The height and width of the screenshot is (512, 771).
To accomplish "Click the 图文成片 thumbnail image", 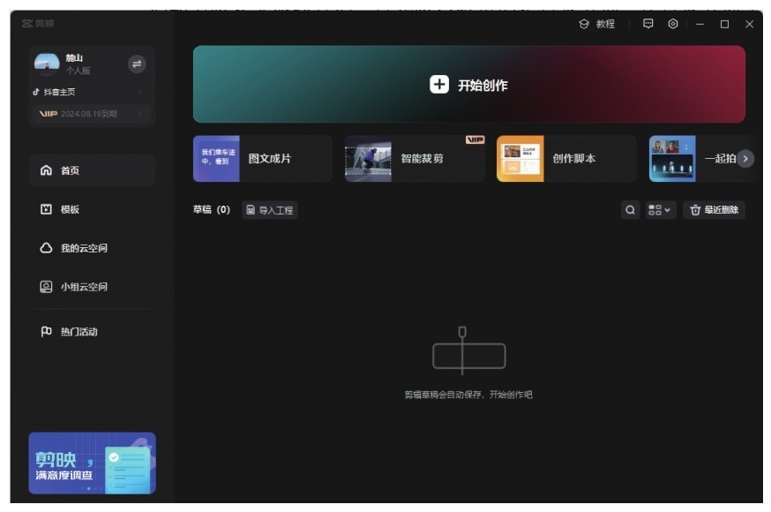I will click(216, 159).
